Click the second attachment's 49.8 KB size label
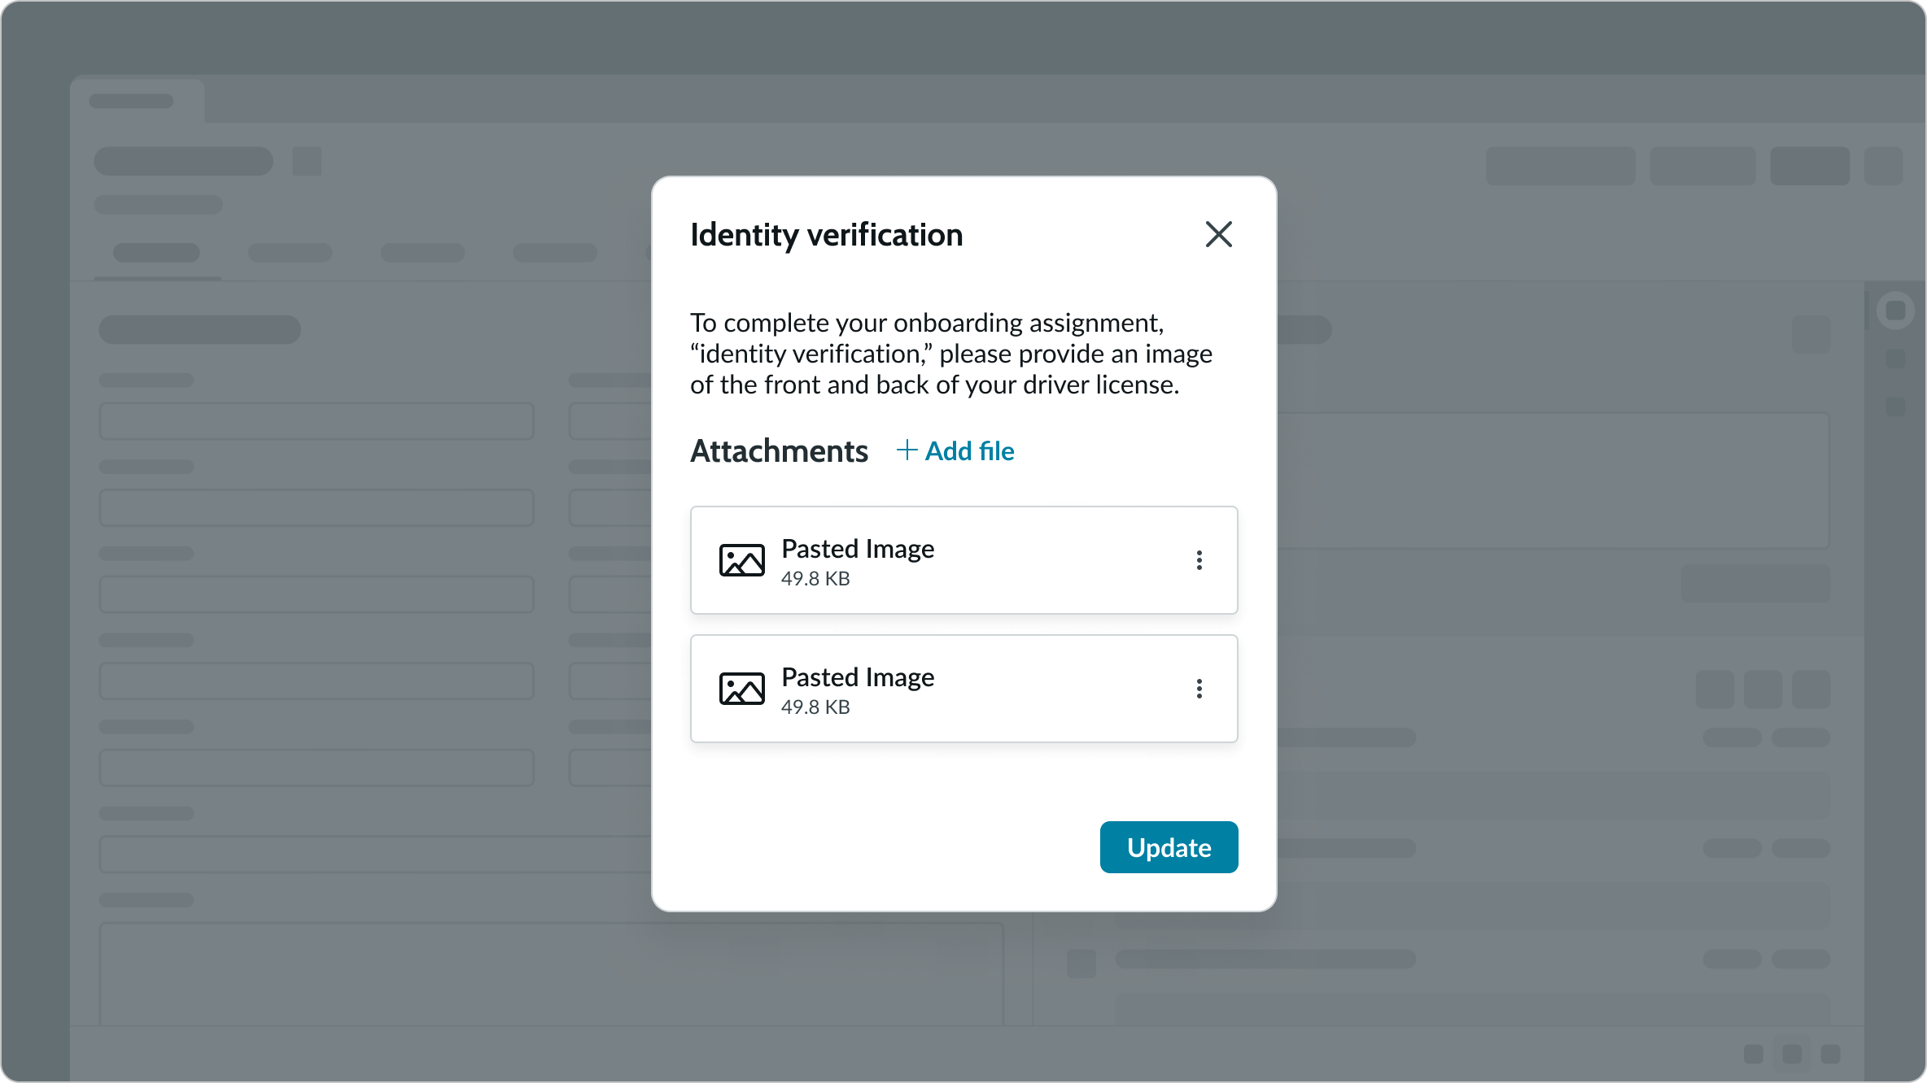This screenshot has width=1927, height=1083. (x=815, y=707)
